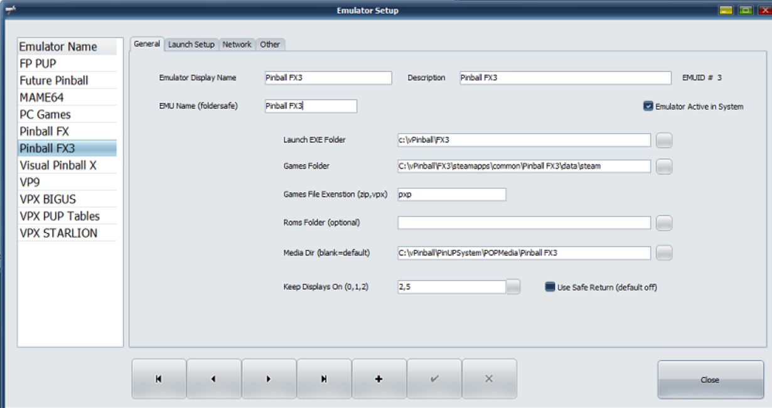
Task: Add a new emulator record
Action: (380, 378)
